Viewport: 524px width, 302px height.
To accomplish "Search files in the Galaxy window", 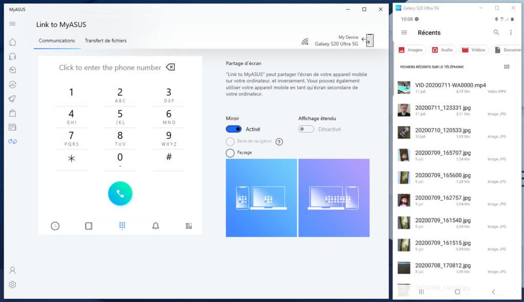I will [496, 32].
